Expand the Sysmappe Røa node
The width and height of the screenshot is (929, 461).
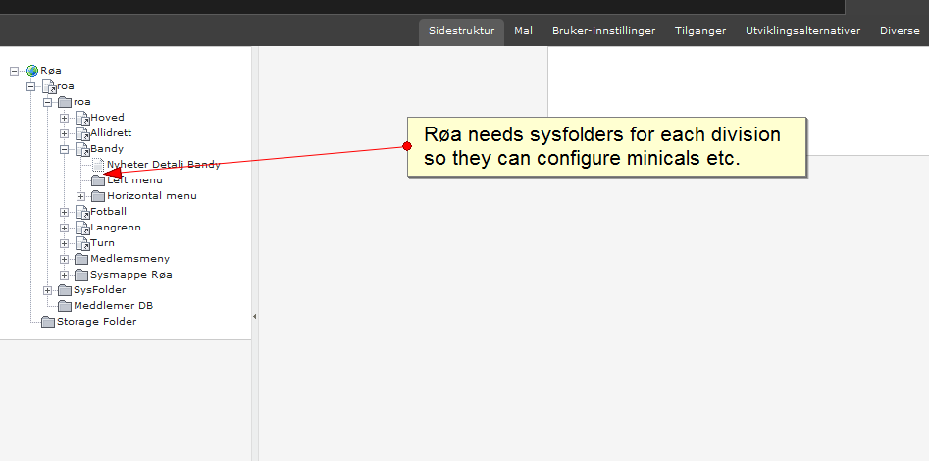pyautogui.click(x=65, y=275)
